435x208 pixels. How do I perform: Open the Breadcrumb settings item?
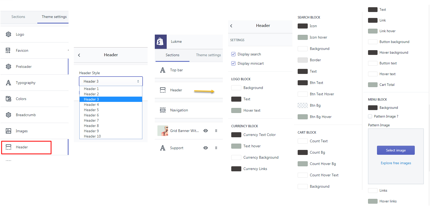pos(34,115)
